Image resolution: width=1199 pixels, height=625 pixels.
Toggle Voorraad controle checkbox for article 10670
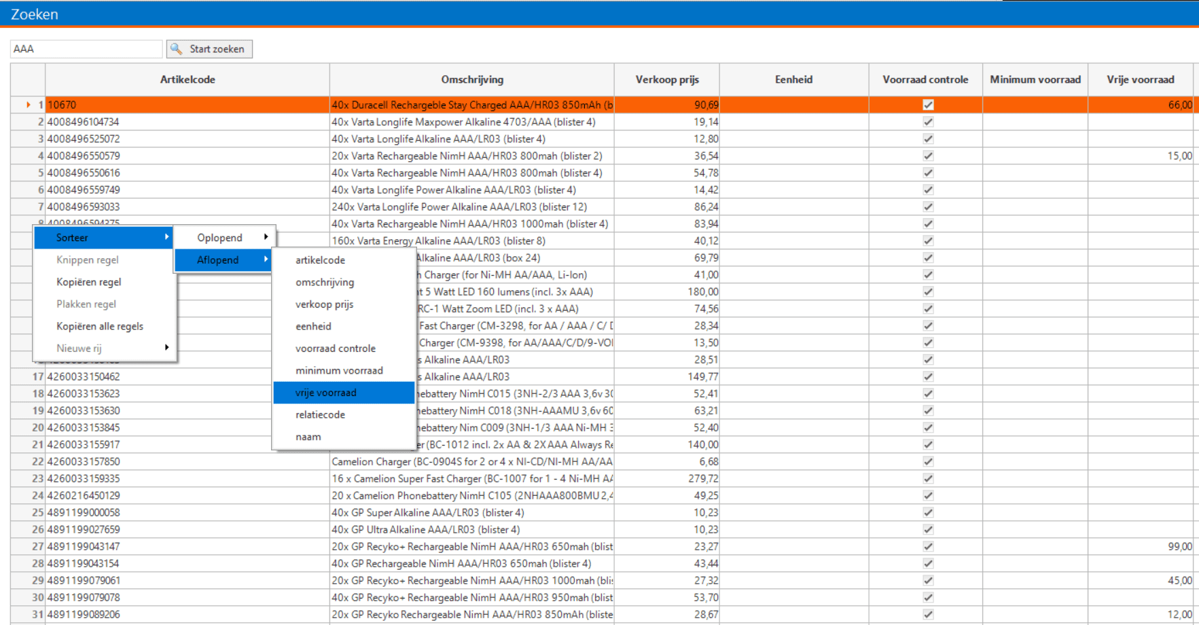[x=928, y=105]
